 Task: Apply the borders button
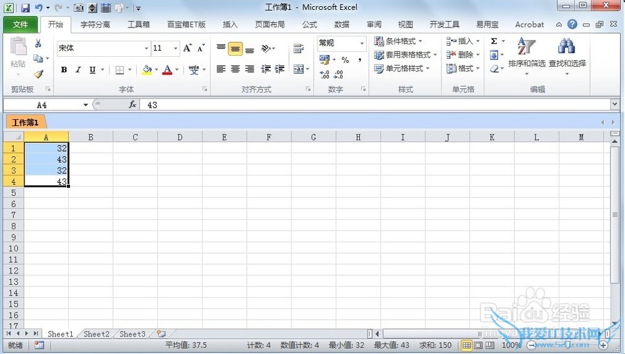119,70
